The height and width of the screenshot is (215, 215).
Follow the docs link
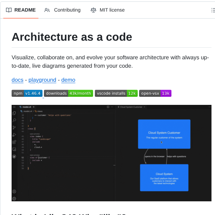(x=17, y=80)
